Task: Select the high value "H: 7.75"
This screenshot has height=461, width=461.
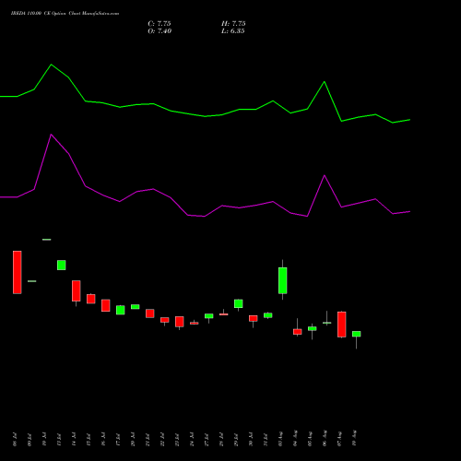Action: (x=233, y=24)
